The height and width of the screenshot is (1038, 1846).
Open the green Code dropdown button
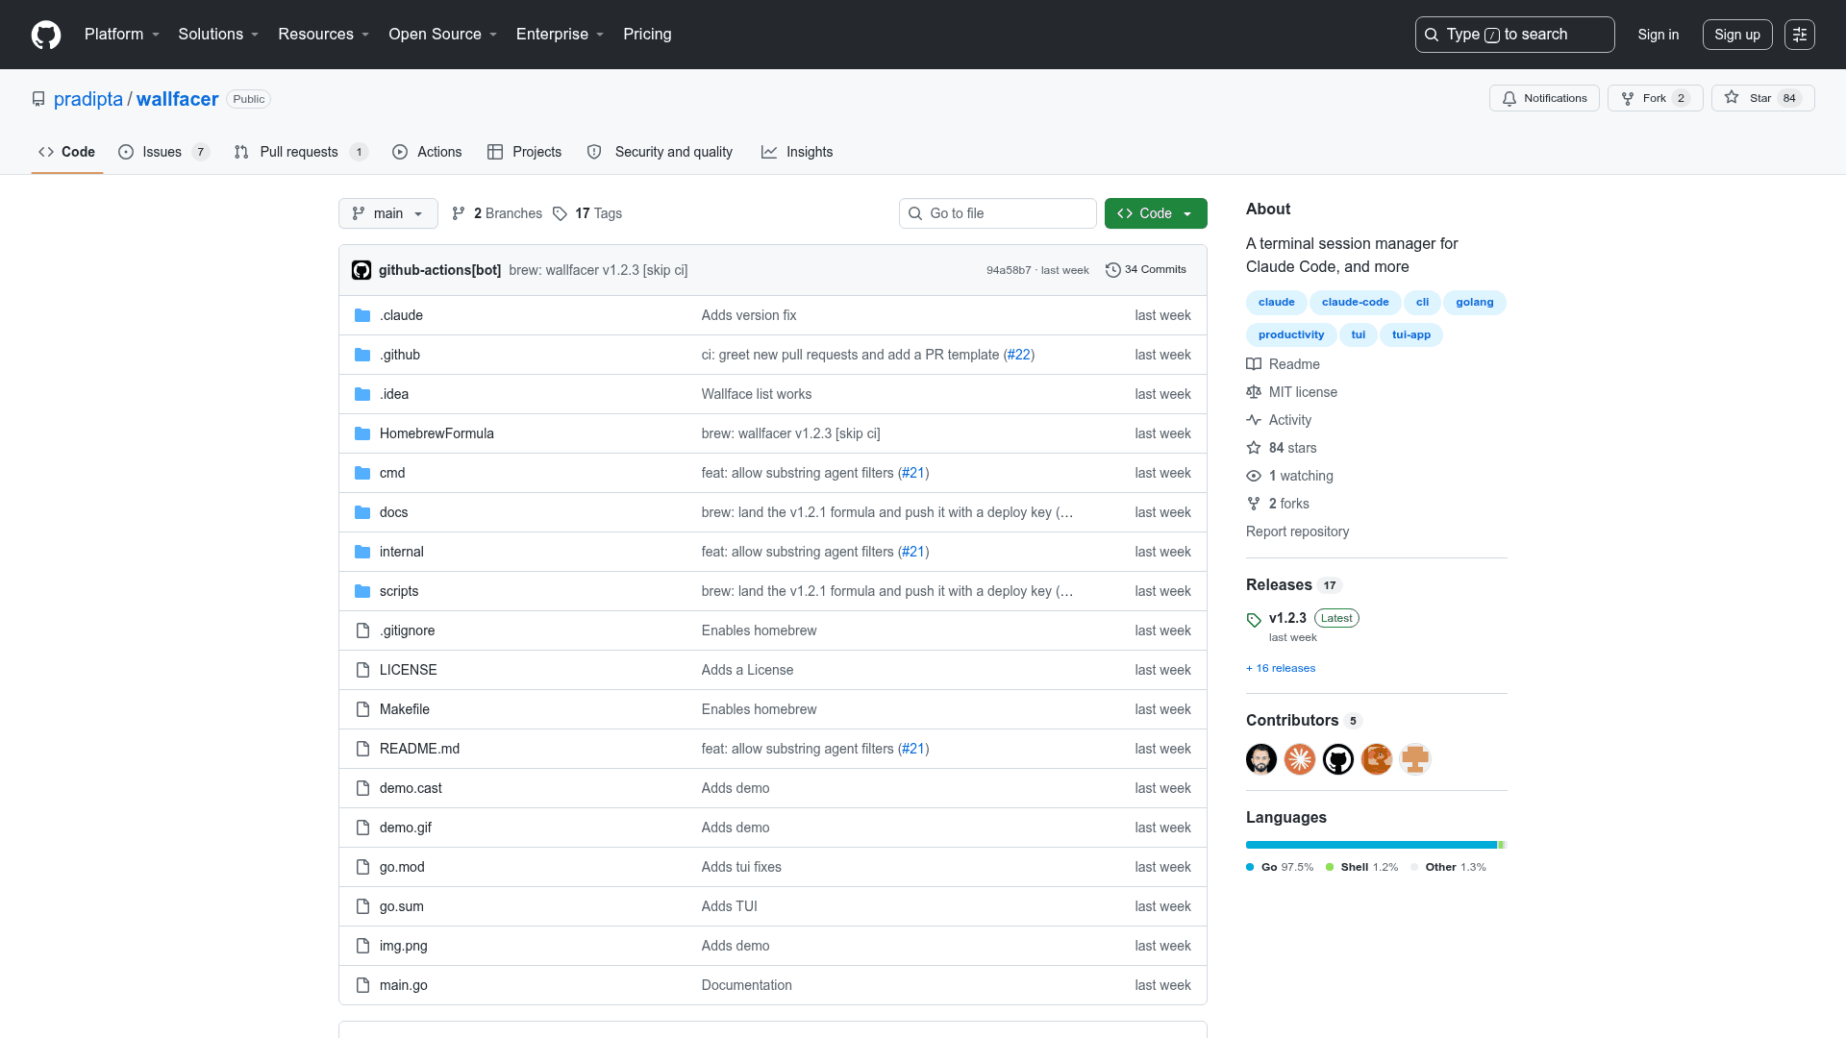(1156, 213)
